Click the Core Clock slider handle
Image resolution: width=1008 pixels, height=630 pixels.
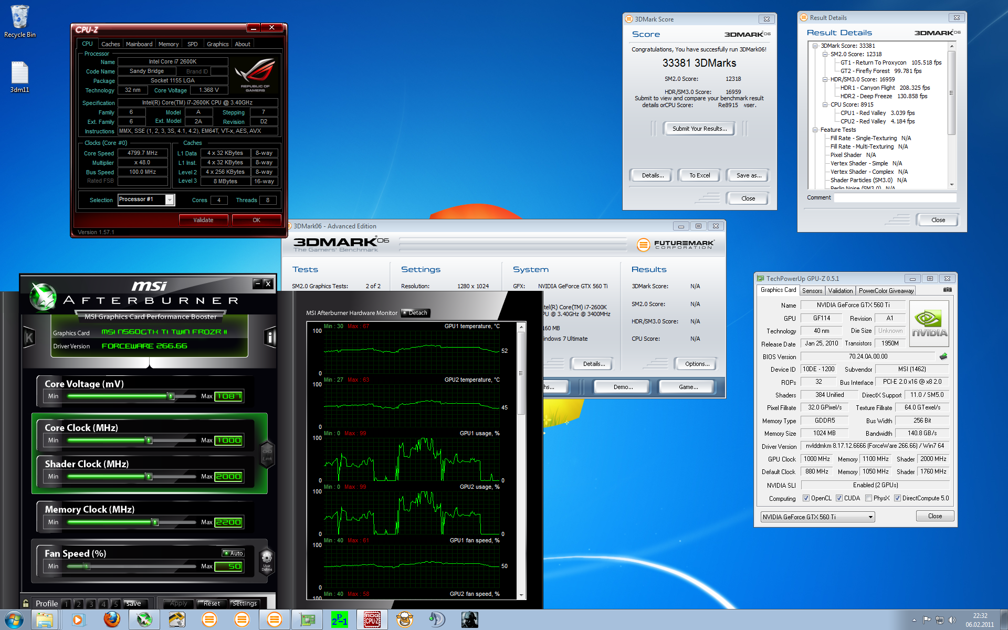(149, 440)
